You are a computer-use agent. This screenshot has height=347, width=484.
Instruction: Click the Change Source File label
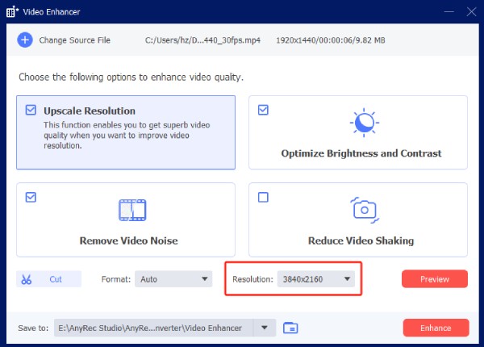(75, 40)
